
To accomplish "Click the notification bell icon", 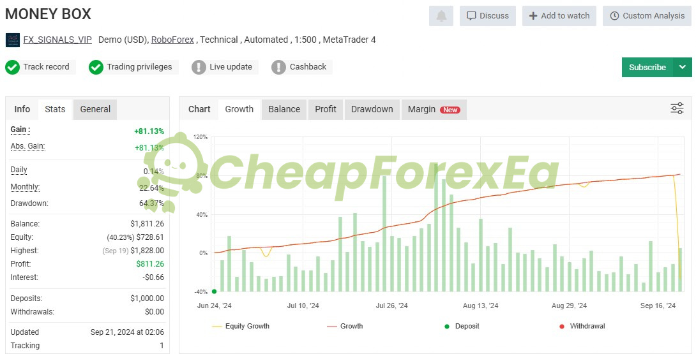I will point(441,16).
